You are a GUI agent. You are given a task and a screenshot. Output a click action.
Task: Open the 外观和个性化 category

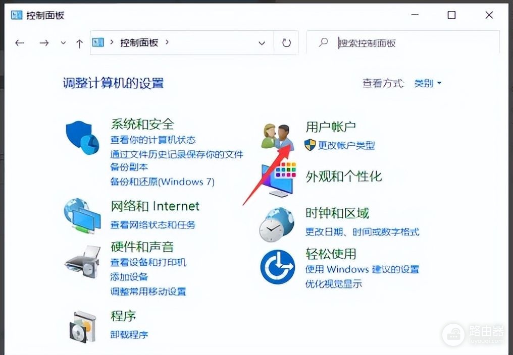coord(343,176)
